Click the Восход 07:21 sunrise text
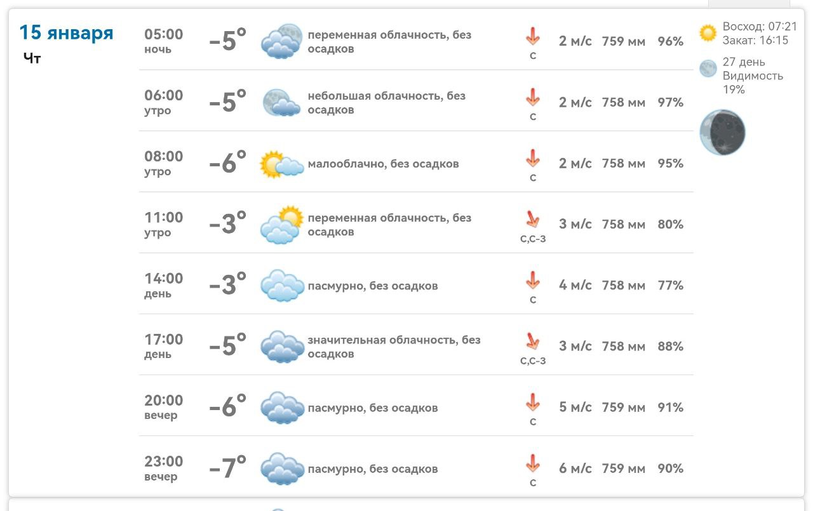The height and width of the screenshot is (511, 813). tap(759, 27)
